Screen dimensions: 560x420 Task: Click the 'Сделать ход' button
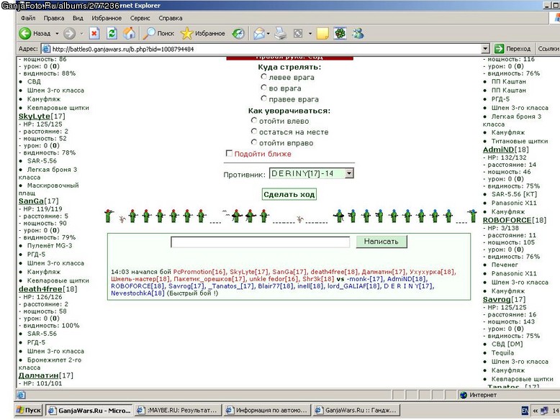289,194
